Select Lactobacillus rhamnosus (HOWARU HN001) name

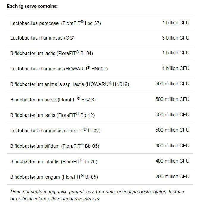(x=59, y=69)
